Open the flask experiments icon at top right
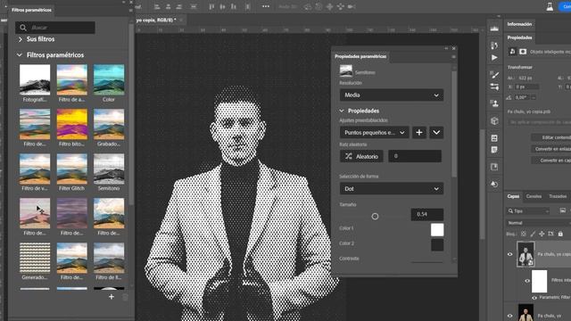 point(550,6)
